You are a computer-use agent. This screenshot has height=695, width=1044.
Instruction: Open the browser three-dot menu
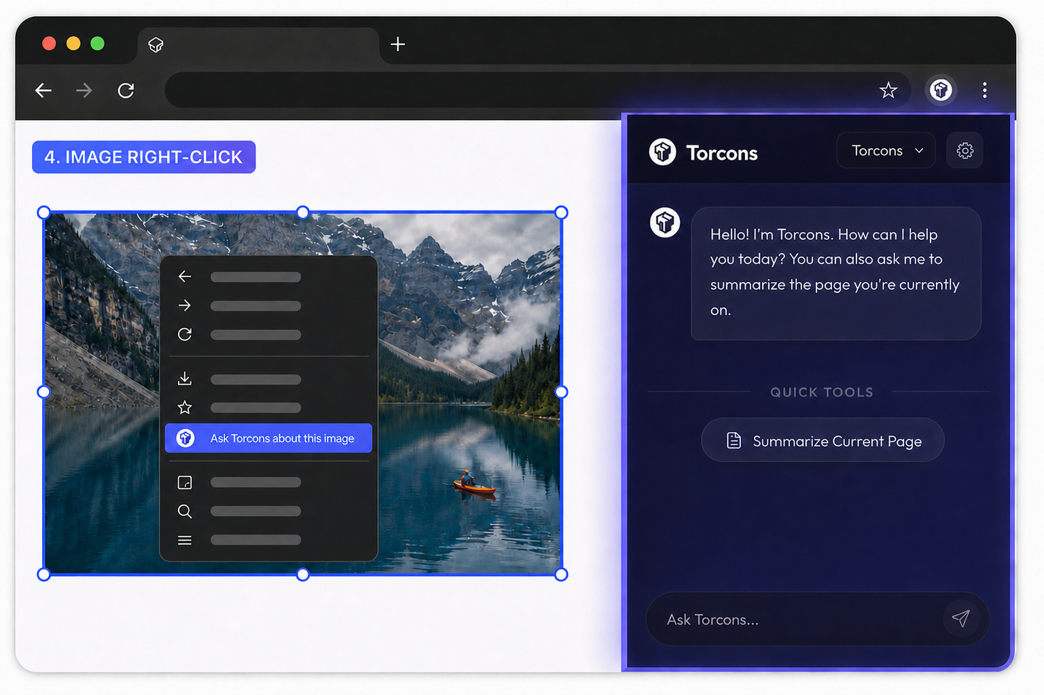(x=984, y=90)
